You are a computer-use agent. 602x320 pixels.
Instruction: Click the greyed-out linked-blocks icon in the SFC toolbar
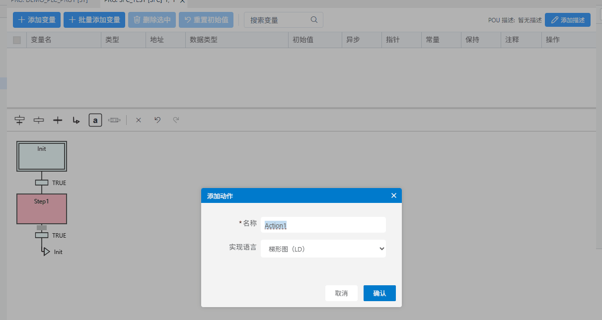(114, 120)
